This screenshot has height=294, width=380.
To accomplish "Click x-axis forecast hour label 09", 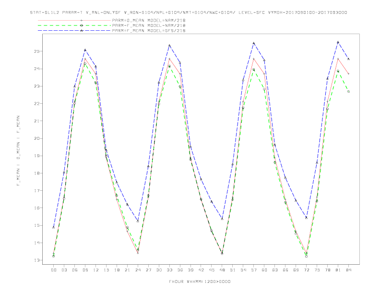I will pyautogui.click(x=85, y=270).
